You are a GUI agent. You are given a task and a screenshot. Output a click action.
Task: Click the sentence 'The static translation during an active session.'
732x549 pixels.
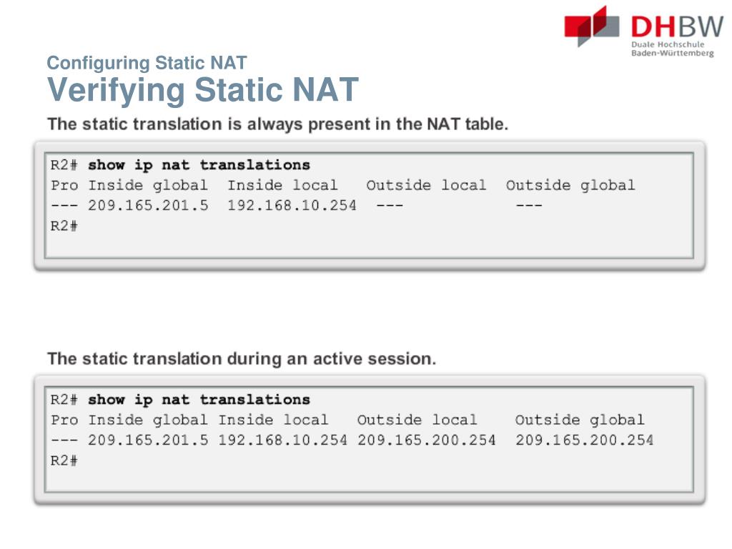pyautogui.click(x=242, y=359)
